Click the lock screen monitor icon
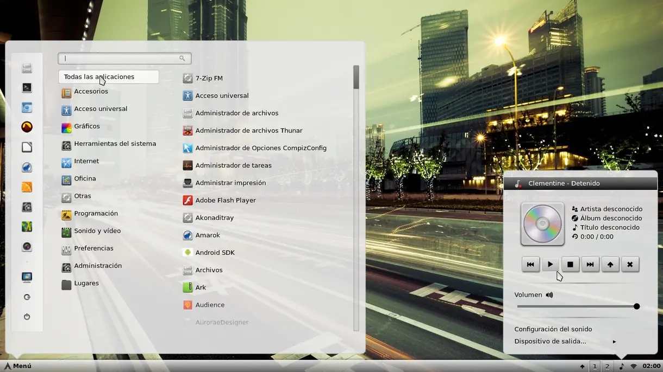The width and height of the screenshot is (663, 372). click(27, 277)
